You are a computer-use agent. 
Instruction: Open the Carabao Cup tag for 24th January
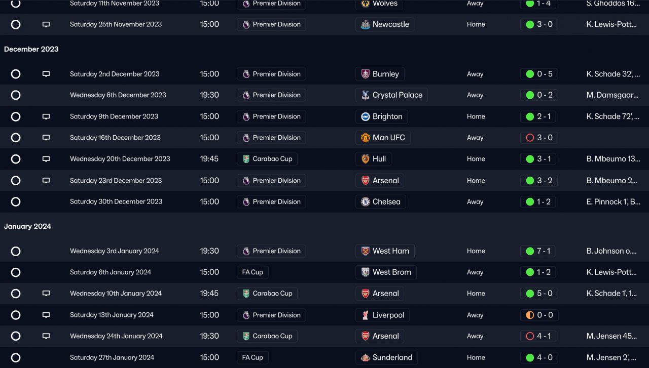(x=267, y=336)
